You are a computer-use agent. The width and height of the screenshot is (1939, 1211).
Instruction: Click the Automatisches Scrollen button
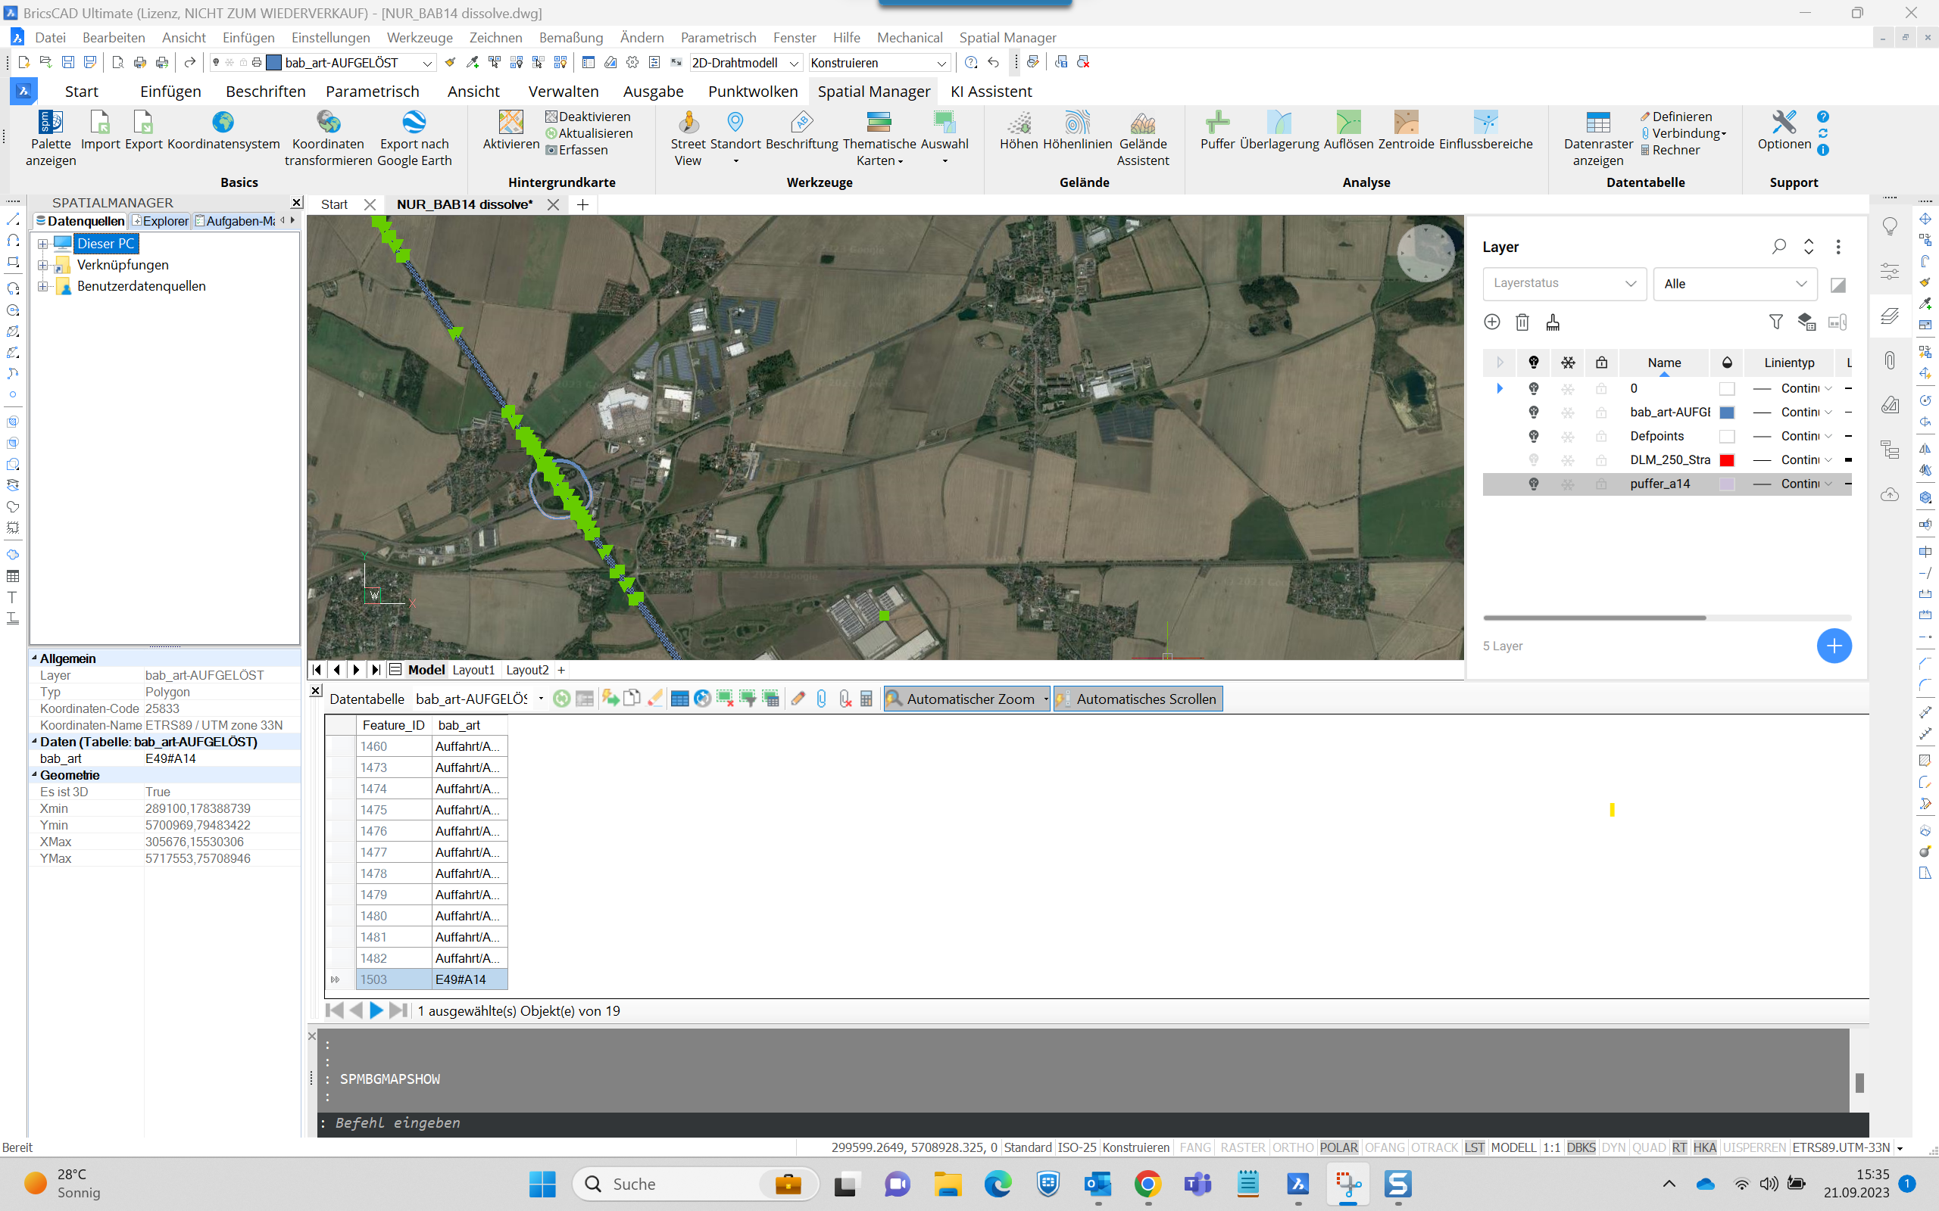1137,699
